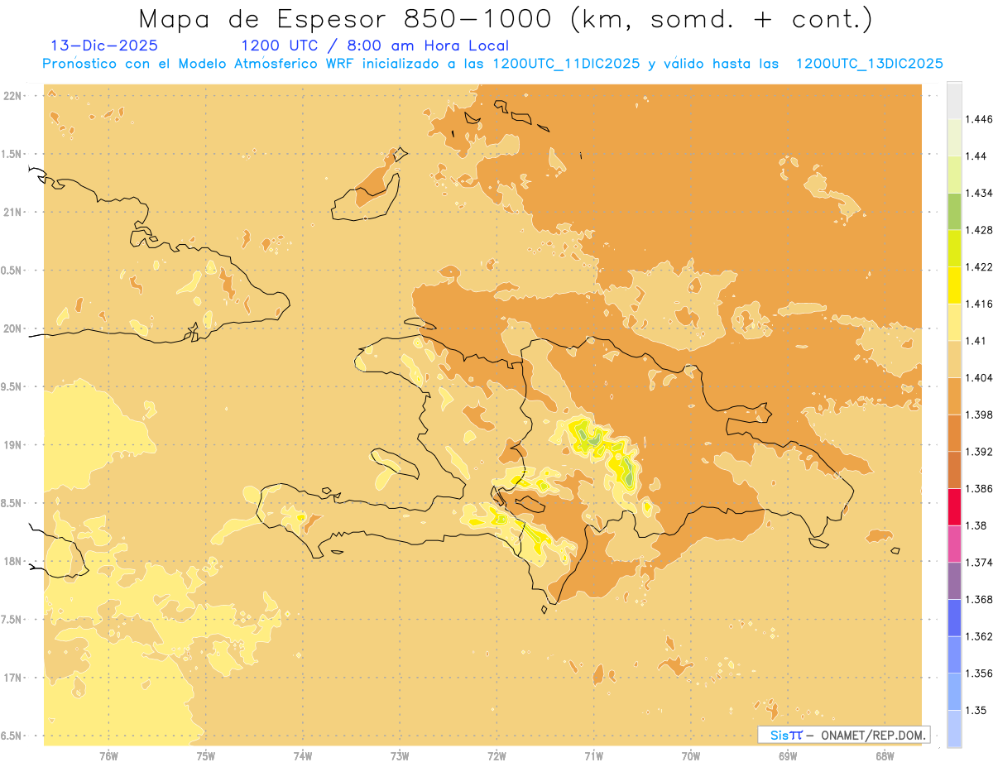Screen dimensions: 993x767
Task: Select the date label '13-Dic-2025'
Action: coord(104,46)
